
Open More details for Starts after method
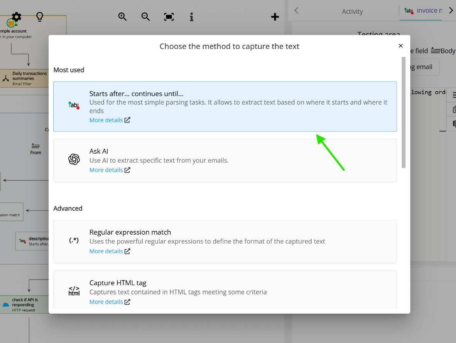click(110, 120)
